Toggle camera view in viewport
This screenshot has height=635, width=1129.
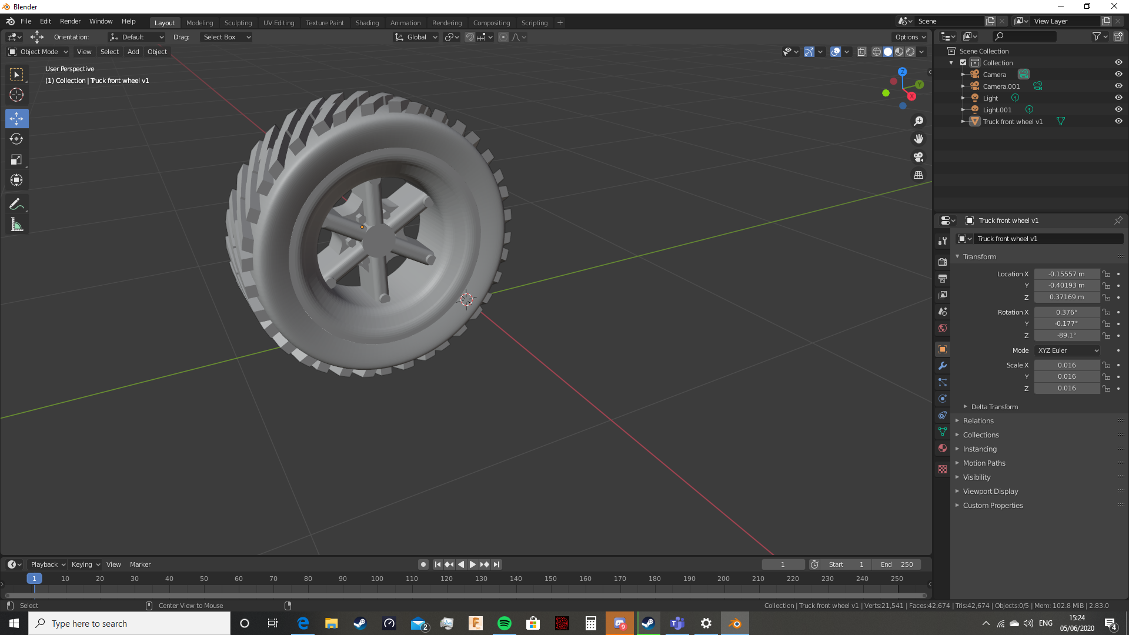918,157
